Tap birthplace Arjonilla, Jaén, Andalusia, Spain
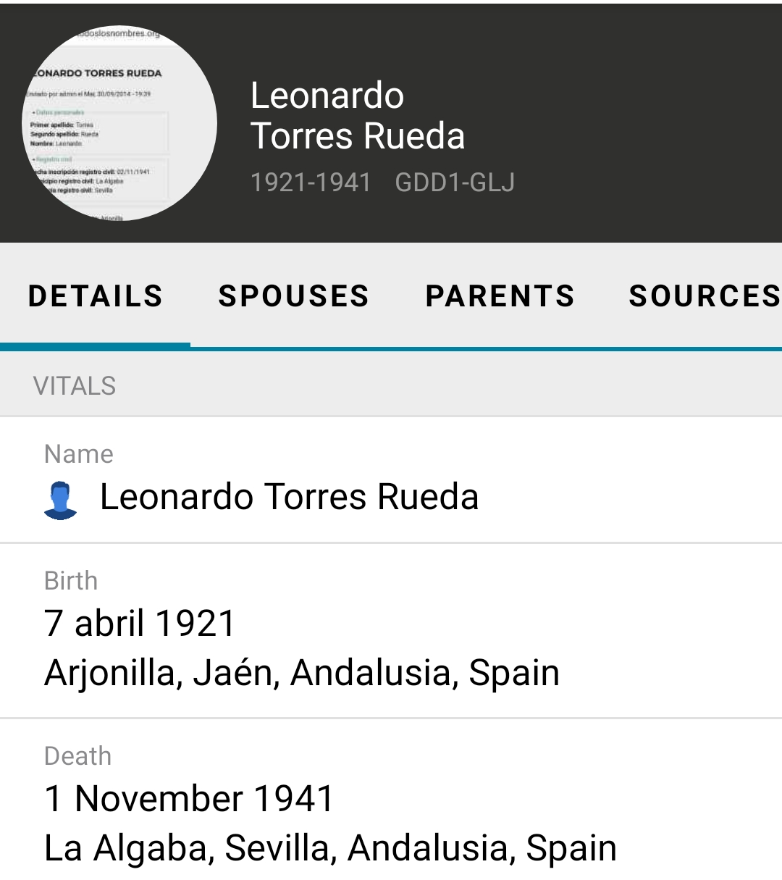Screen dimensions: 782x880 (x=302, y=673)
